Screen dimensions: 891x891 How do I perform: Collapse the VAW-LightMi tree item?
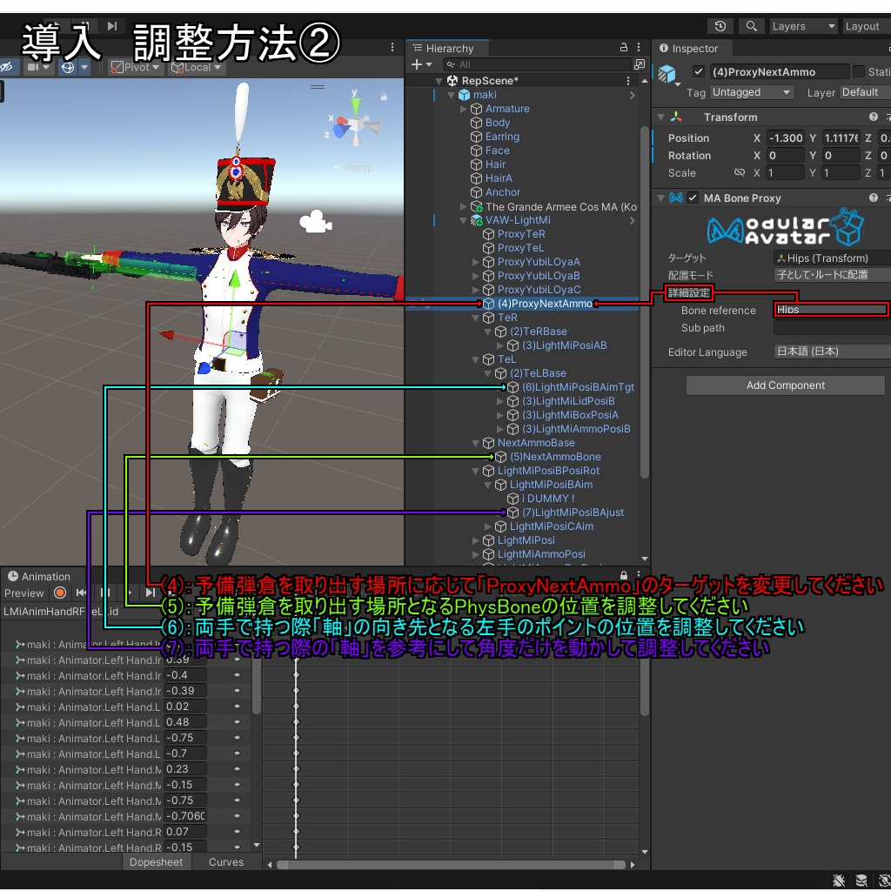point(464,219)
